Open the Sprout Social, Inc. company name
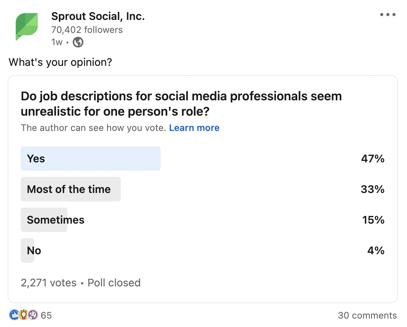Viewport: 407px width, 327px height. [98, 16]
